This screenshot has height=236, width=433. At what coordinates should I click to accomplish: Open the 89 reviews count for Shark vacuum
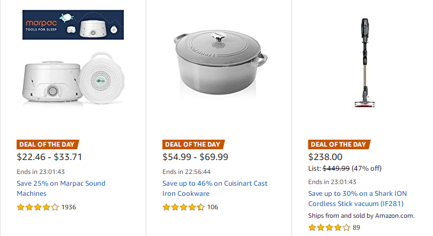[356, 227]
